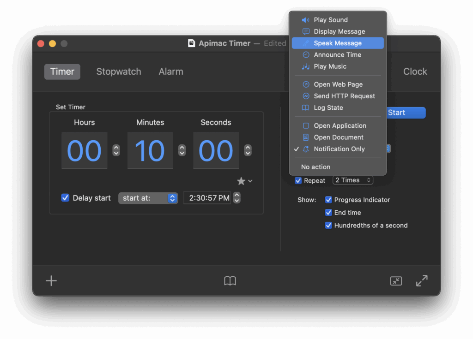Click the plus icon to add timer
473x339 pixels.
[x=51, y=281]
